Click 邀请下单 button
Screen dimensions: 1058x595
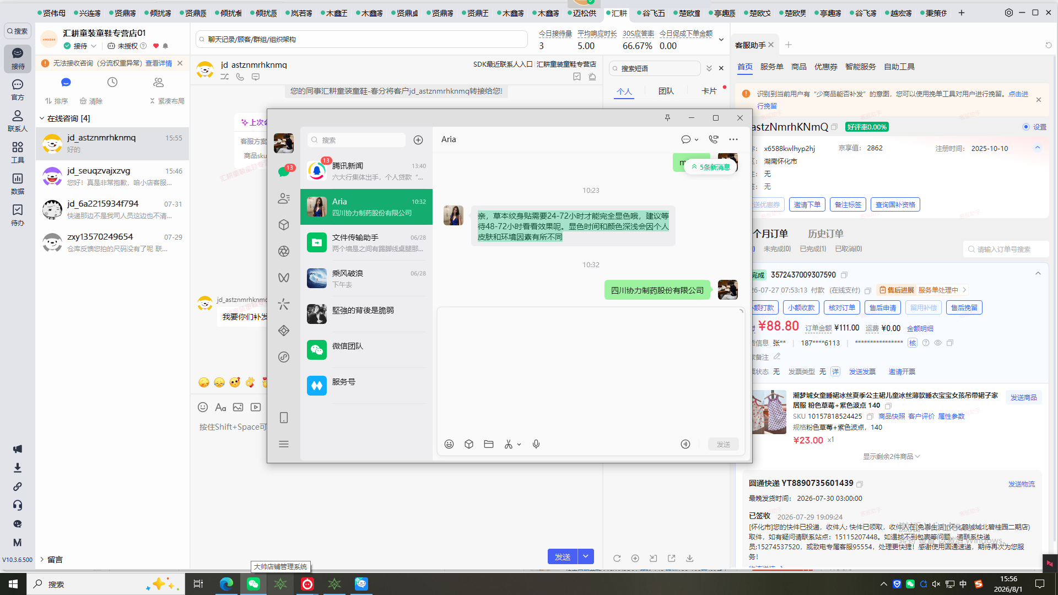807,204
